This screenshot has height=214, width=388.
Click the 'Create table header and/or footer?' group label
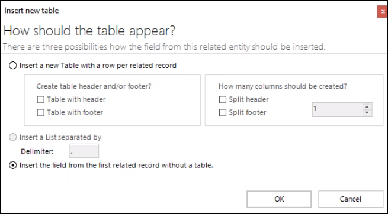click(94, 86)
